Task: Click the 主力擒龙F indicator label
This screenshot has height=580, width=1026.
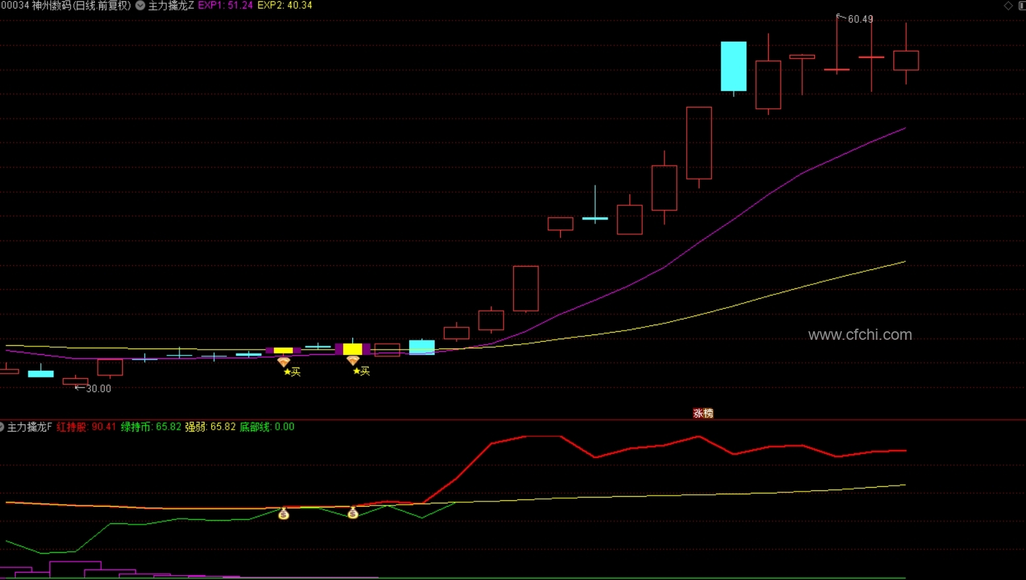Action: (x=30, y=427)
